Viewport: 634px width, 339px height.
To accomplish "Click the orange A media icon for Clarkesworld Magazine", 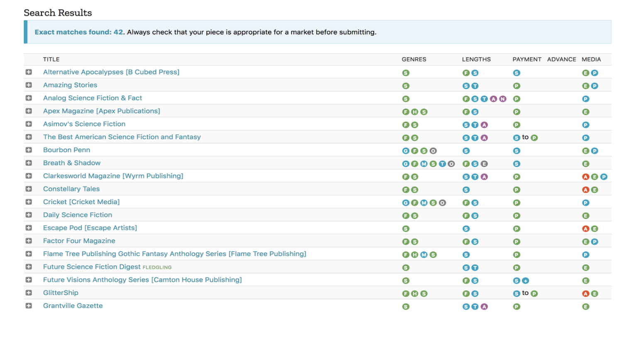I will tap(585, 177).
